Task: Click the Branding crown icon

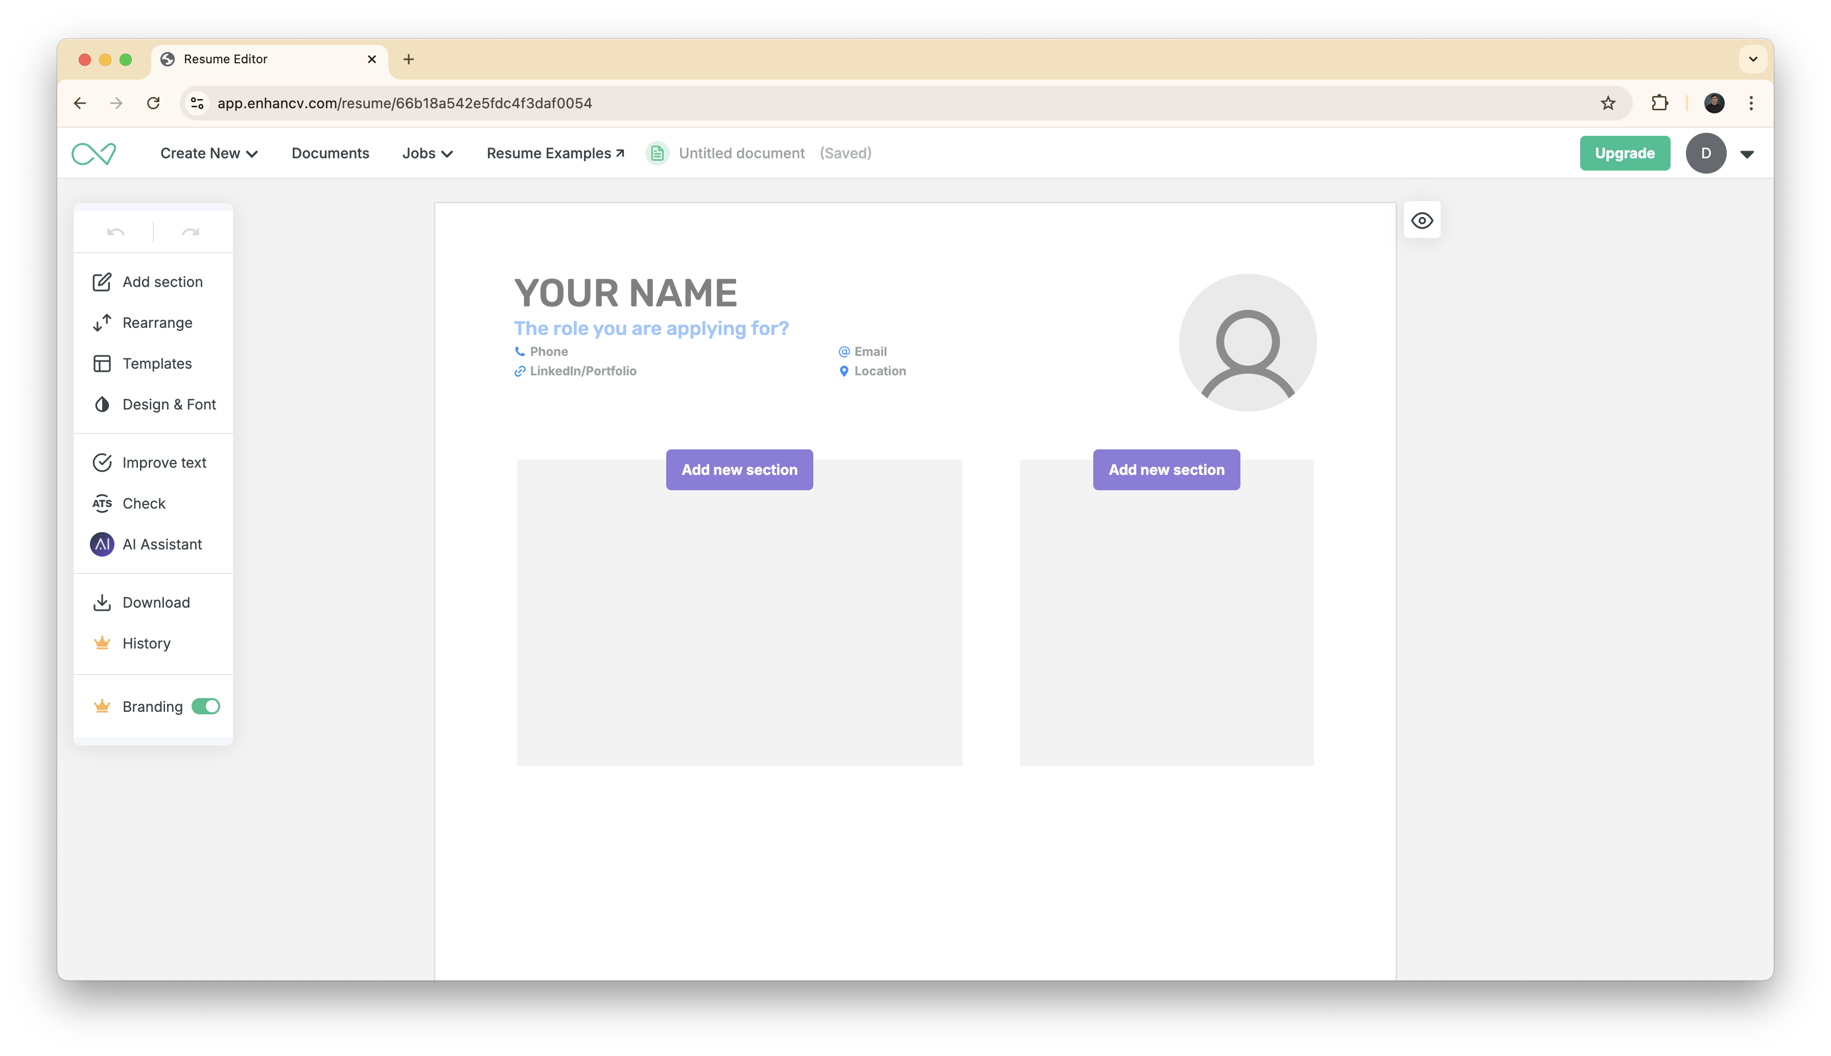Action: click(102, 706)
